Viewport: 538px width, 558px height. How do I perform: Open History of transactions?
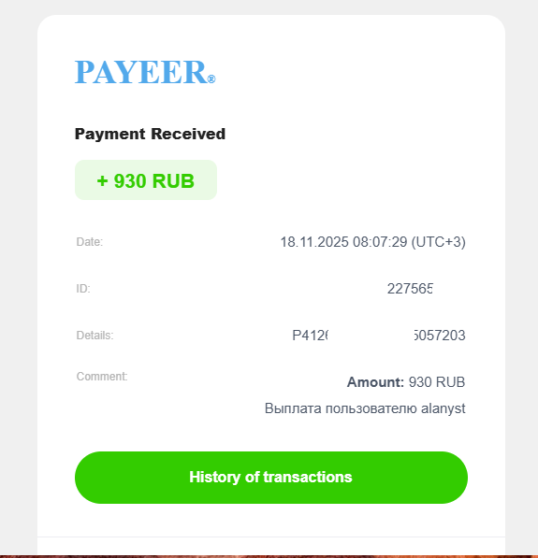coord(271,478)
